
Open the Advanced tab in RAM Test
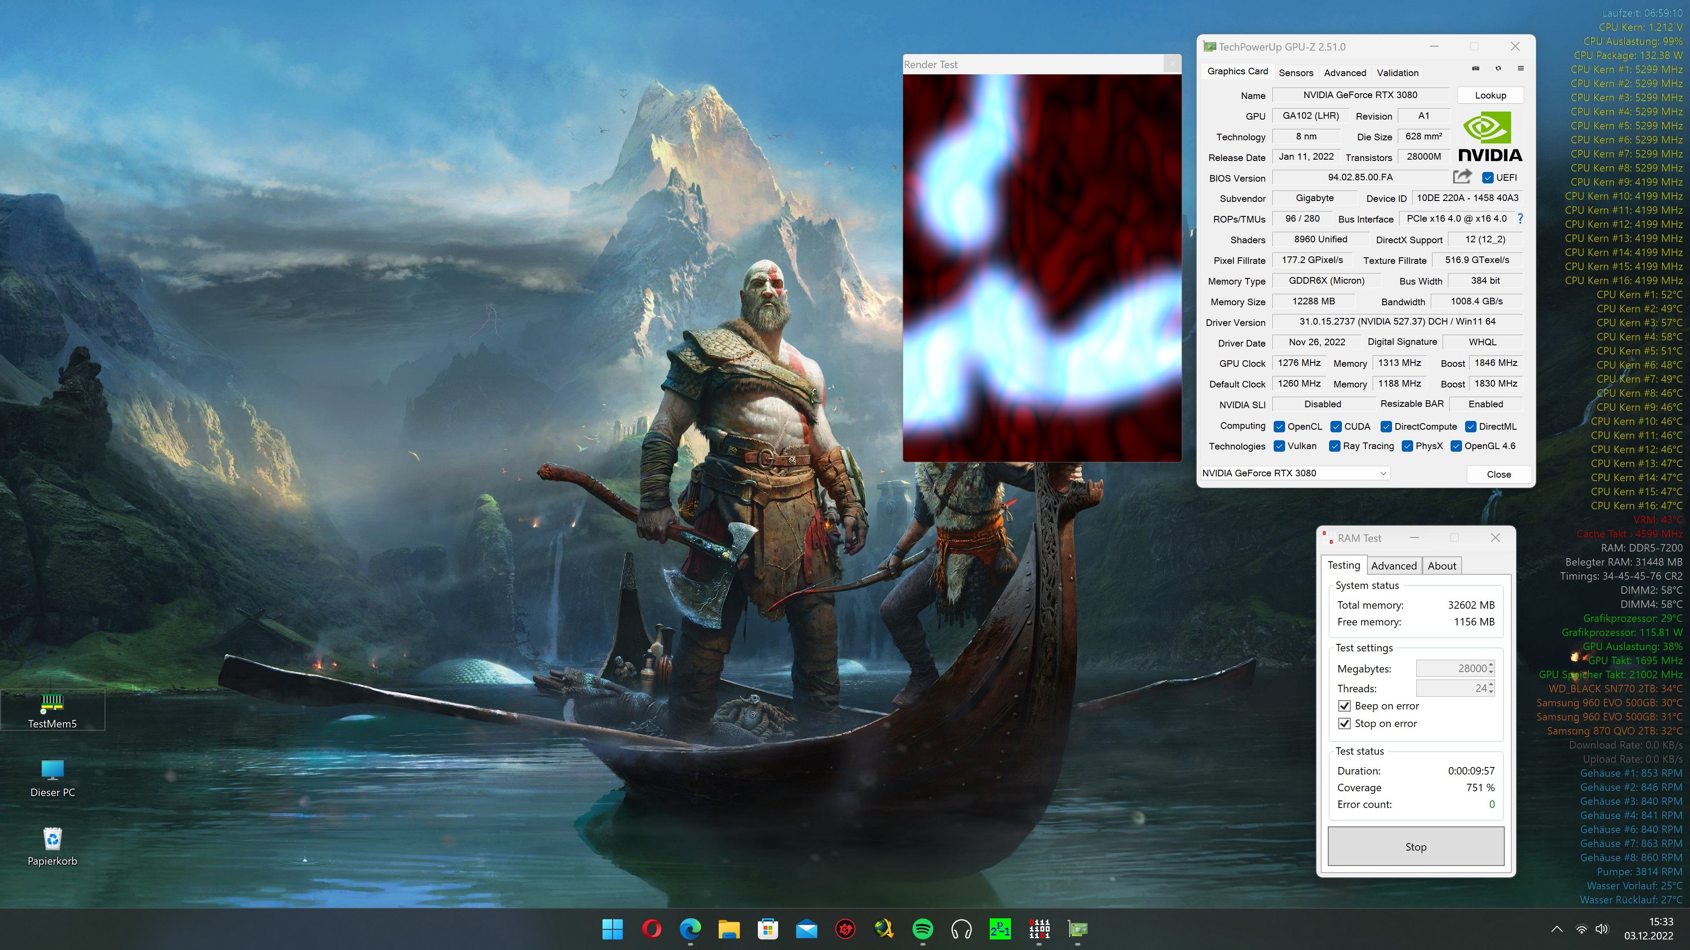pyautogui.click(x=1393, y=566)
